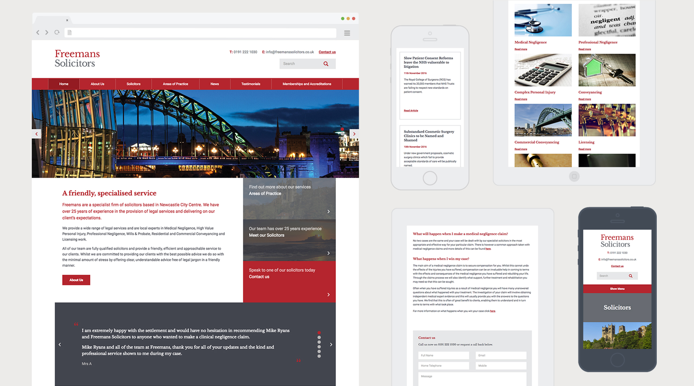Click Read more under Medical Negligence
This screenshot has width=694, height=386.
(x=521, y=49)
